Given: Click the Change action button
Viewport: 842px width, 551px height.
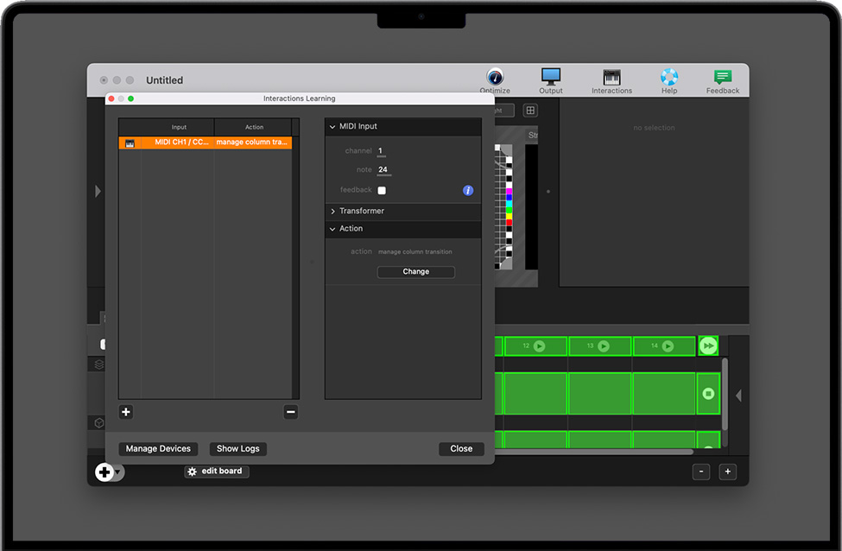Looking at the screenshot, I should pos(415,271).
